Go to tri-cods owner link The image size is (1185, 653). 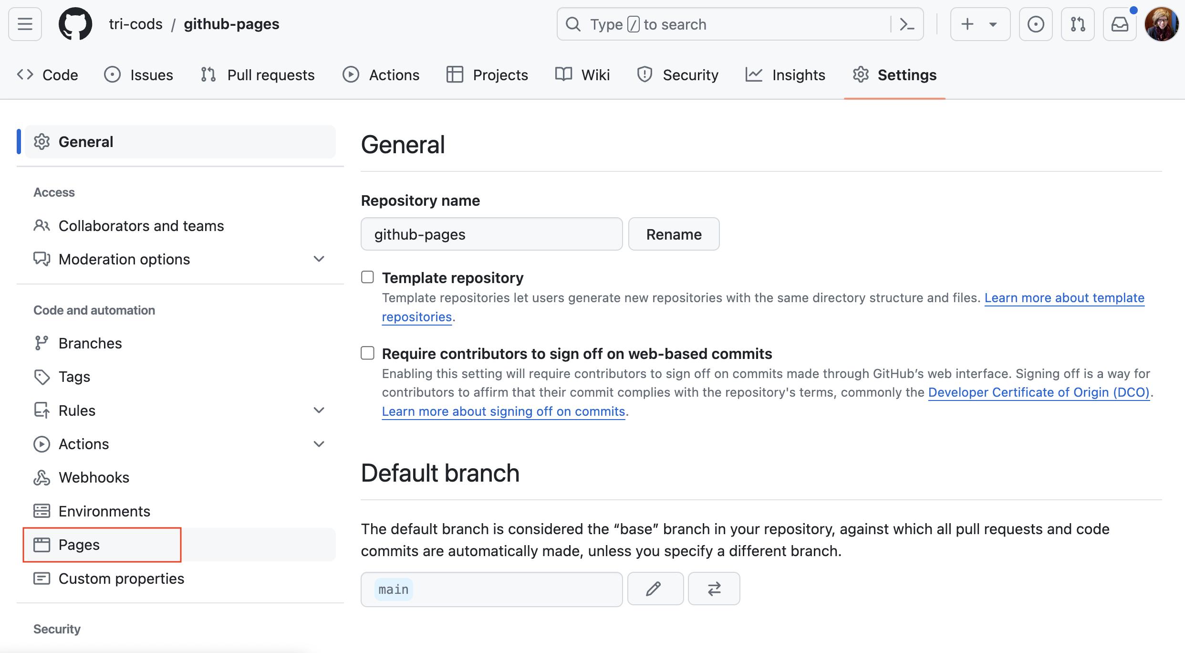[135, 24]
